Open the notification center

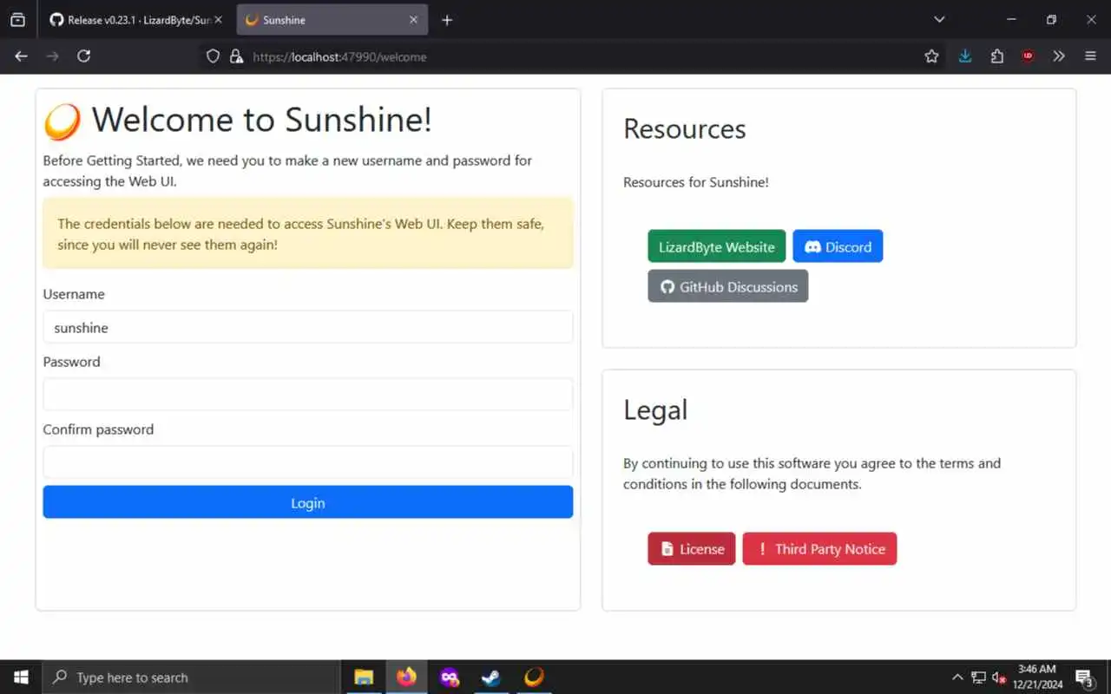tap(1085, 678)
